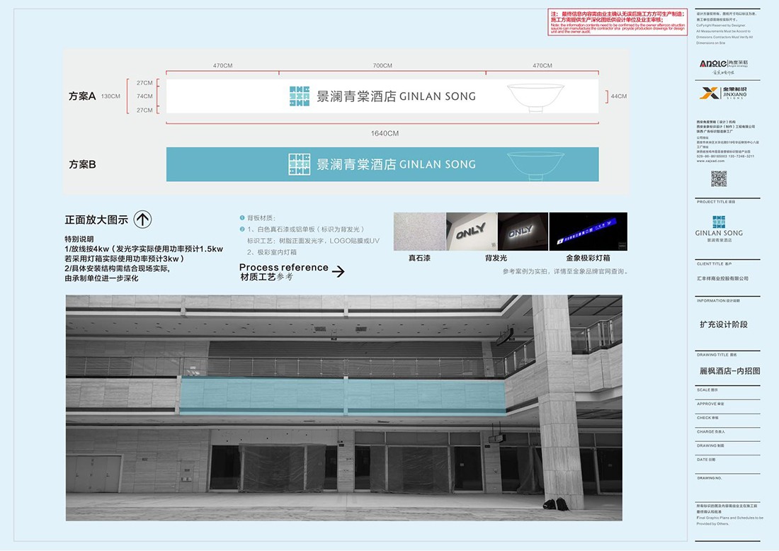Viewport: 779px width, 551px height.
Task: Select the blue 金象极彩灯箱 reference photo
Action: coord(588,231)
